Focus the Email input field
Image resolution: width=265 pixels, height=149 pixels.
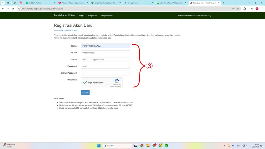(x=105, y=59)
